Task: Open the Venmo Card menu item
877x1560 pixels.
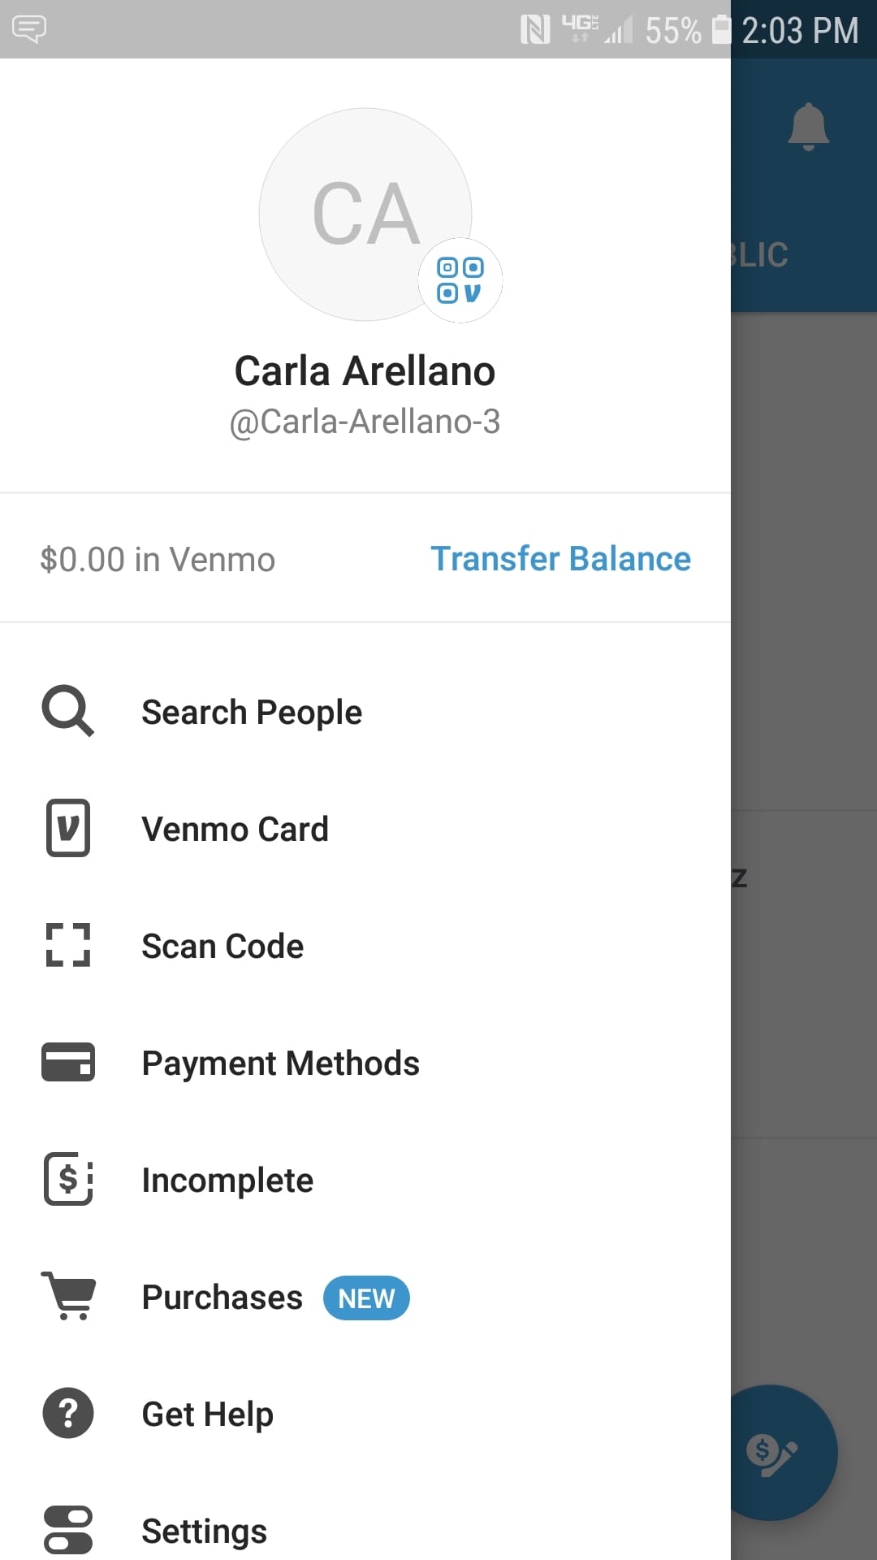Action: (235, 830)
